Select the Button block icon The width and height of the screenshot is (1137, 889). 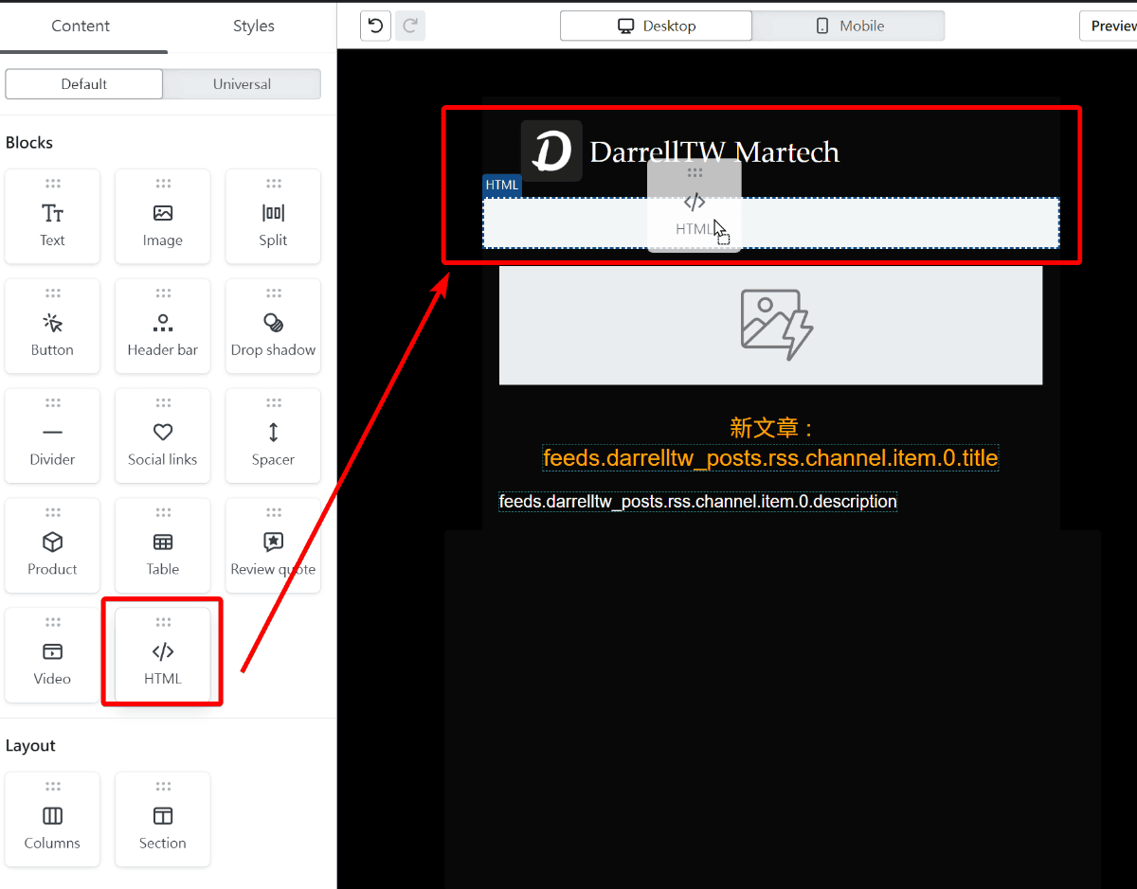coord(52,326)
